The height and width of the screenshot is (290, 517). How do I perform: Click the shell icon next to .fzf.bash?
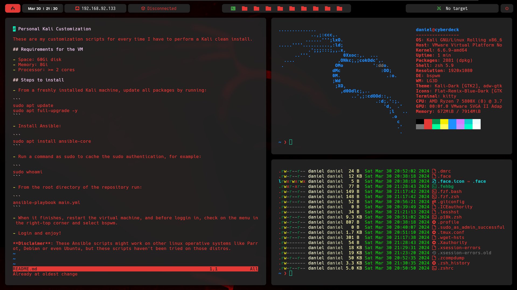tap(434, 191)
